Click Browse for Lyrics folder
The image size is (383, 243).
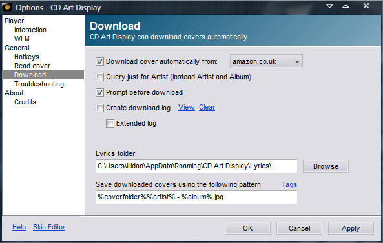(326, 166)
